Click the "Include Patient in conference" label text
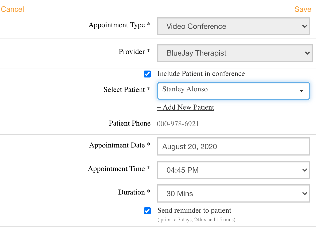 (201, 74)
